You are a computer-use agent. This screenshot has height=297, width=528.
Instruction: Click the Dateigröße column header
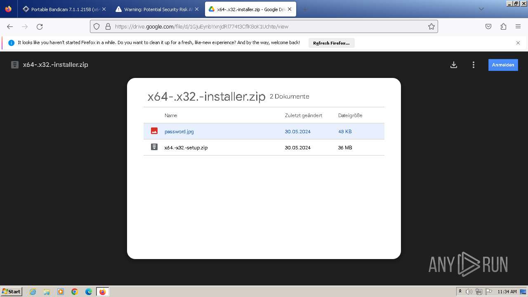pyautogui.click(x=350, y=115)
